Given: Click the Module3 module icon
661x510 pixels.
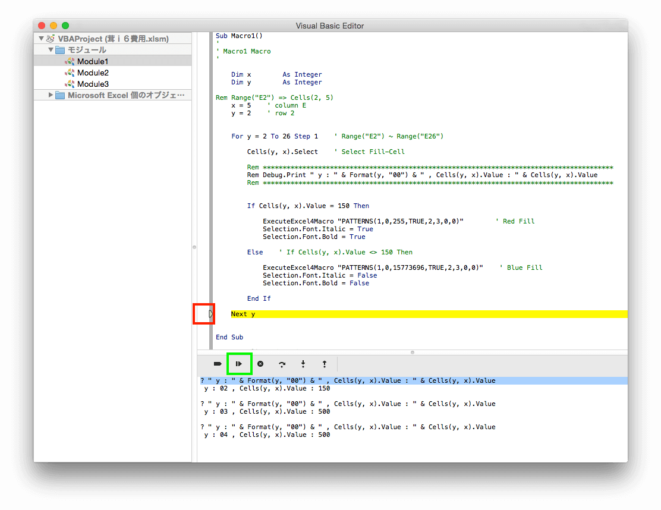Looking at the screenshot, I should (x=70, y=84).
